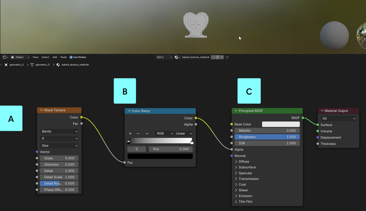Open the editor type selector icon
Viewport: 366px width, 211px height.
(x=5, y=57)
